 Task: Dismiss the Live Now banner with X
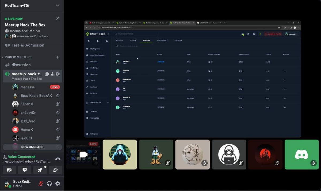[x=58, y=18]
